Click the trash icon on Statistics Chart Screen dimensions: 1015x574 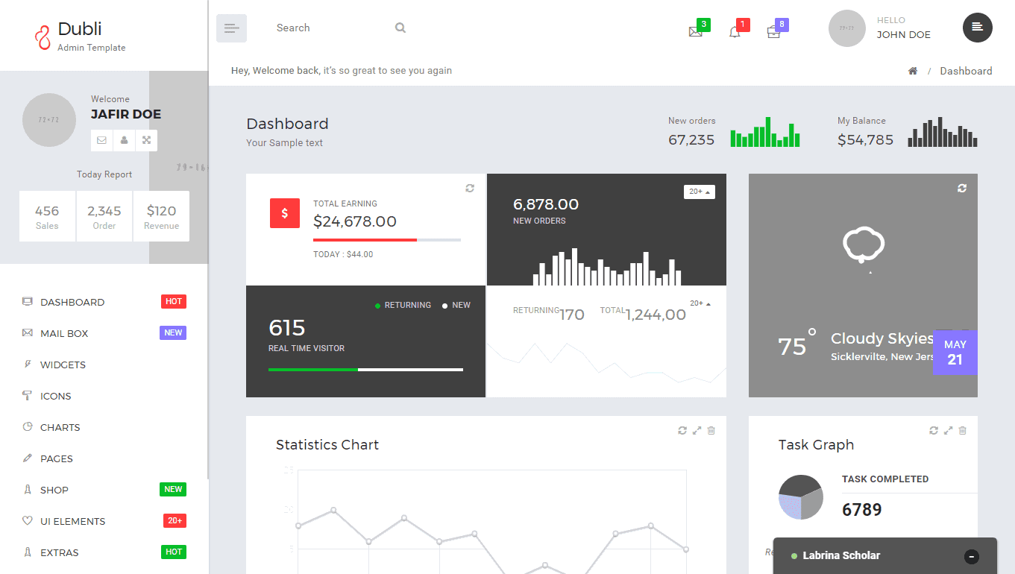tap(711, 430)
